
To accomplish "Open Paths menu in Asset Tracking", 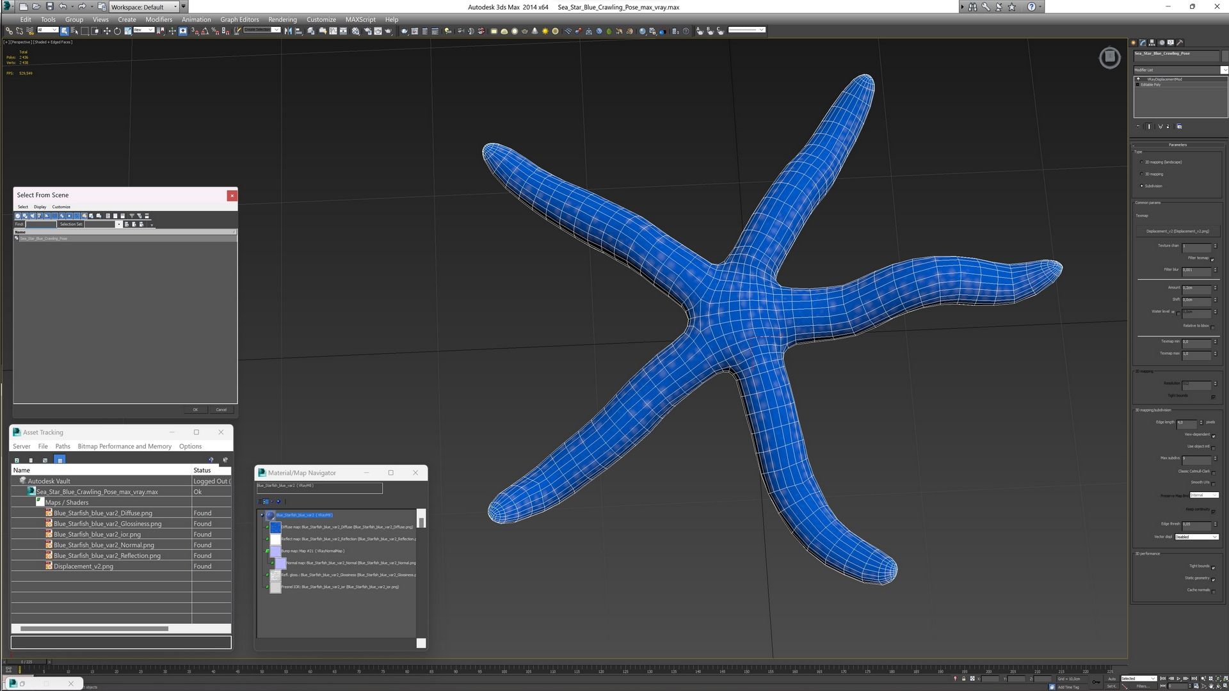I will tap(63, 446).
